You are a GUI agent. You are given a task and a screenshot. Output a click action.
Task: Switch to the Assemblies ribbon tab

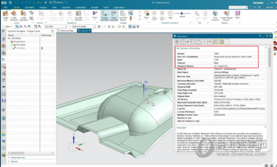click(80, 7)
